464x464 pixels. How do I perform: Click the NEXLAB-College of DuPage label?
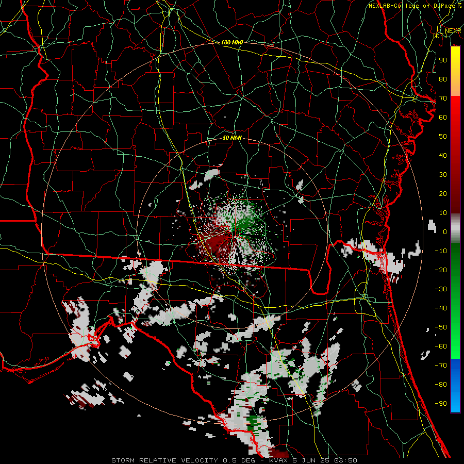tap(412, 6)
